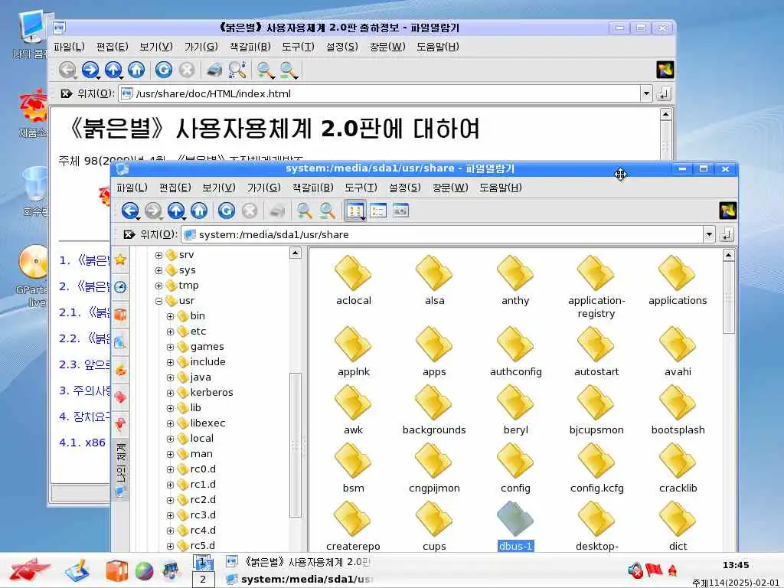Select the bootsplash folder

(678, 410)
